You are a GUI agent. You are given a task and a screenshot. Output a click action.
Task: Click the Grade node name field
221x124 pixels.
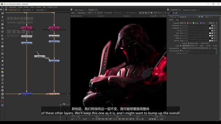point(188,17)
